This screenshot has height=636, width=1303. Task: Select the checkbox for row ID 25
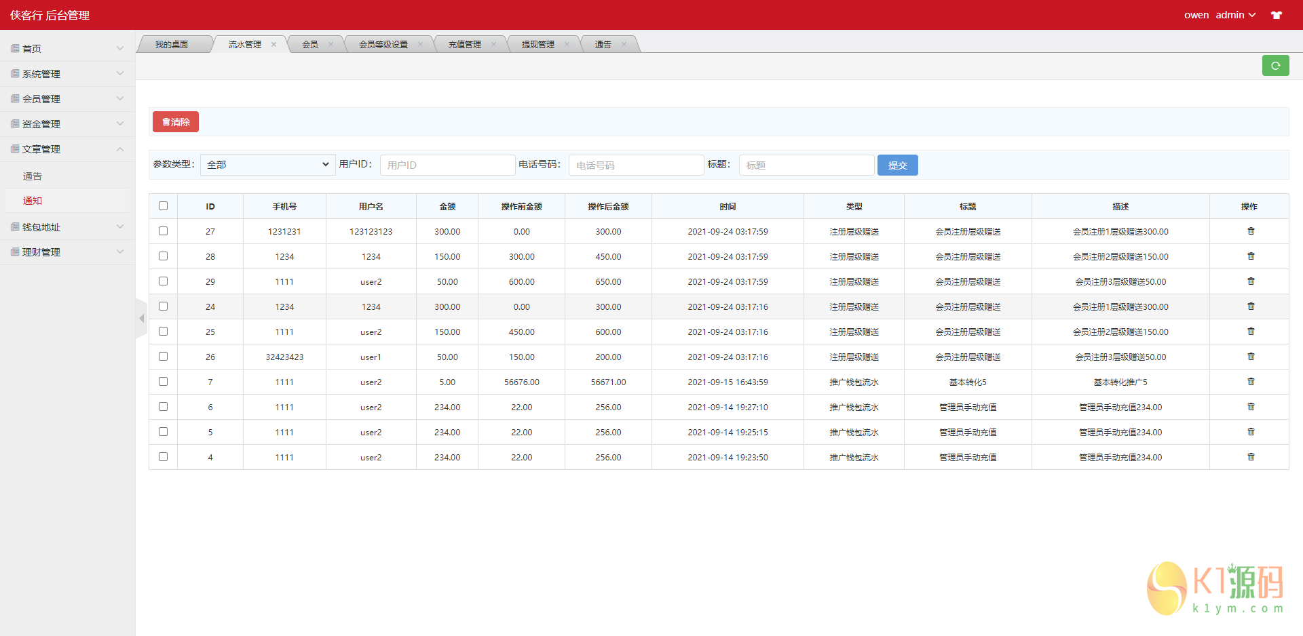163,332
